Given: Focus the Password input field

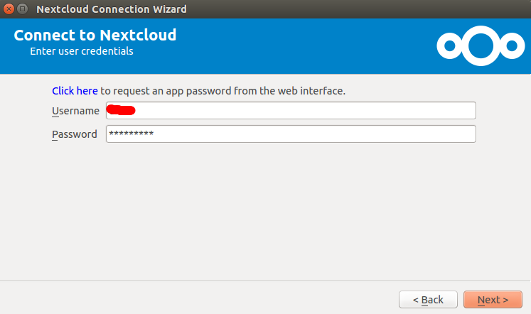Looking at the screenshot, I should [x=291, y=134].
